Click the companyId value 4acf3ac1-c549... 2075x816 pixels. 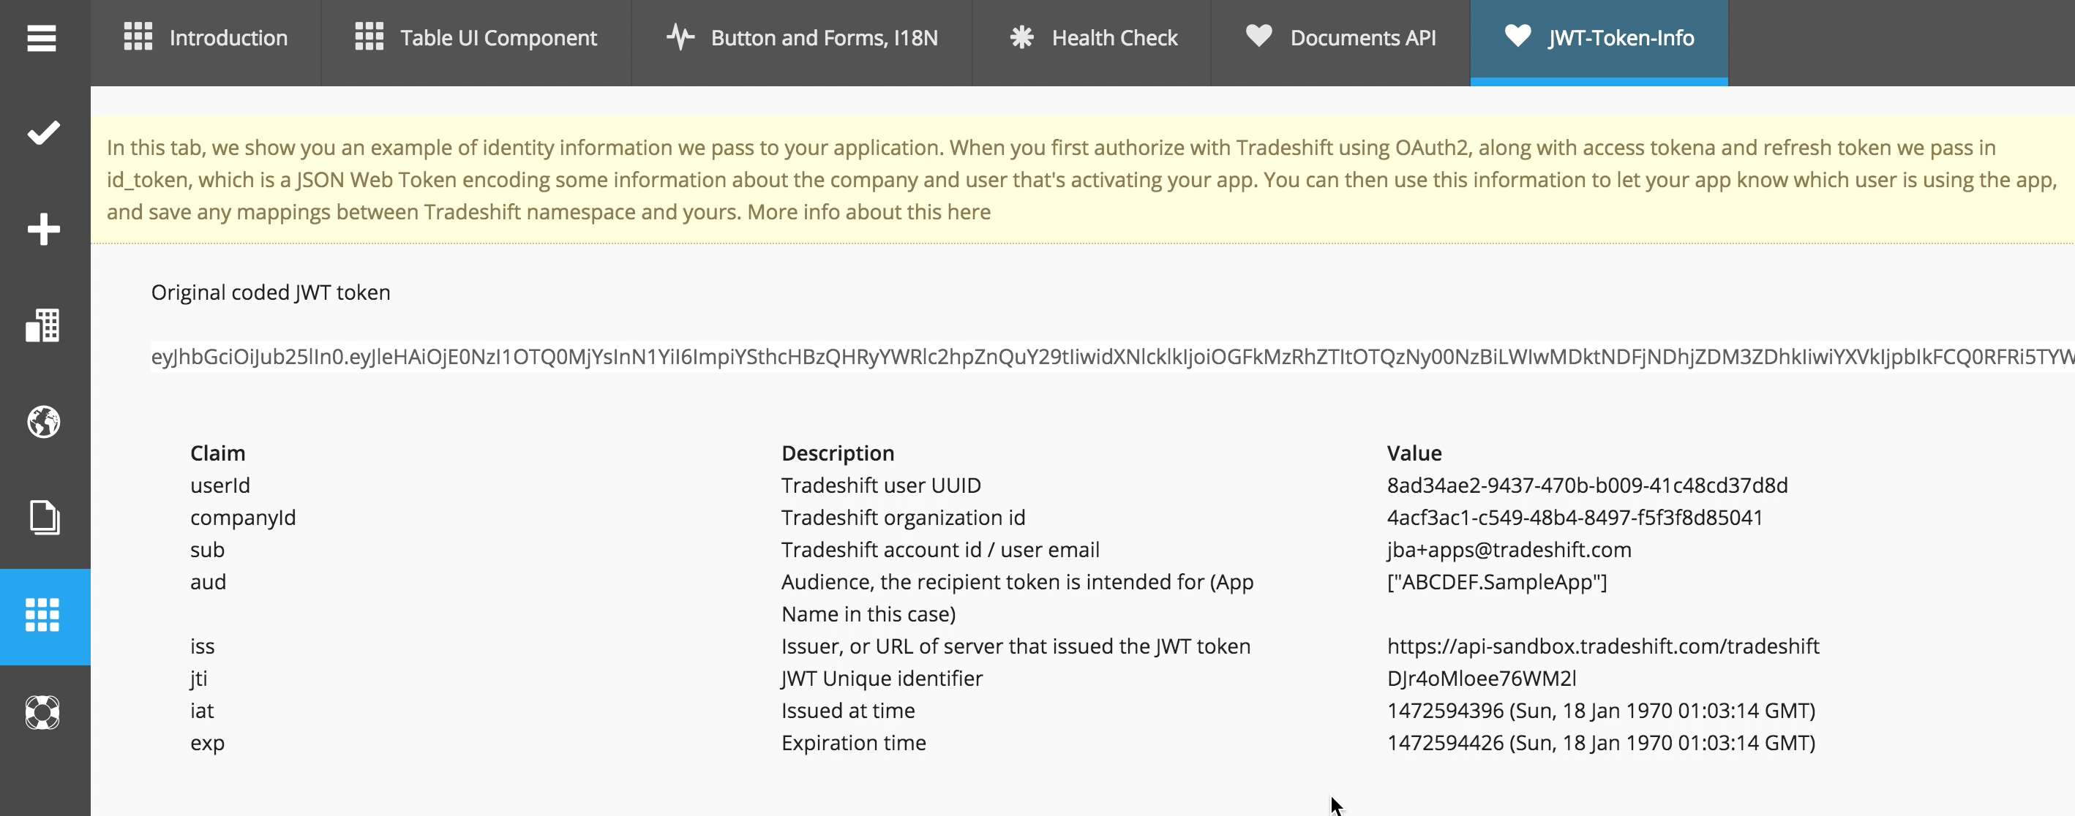pyautogui.click(x=1575, y=518)
